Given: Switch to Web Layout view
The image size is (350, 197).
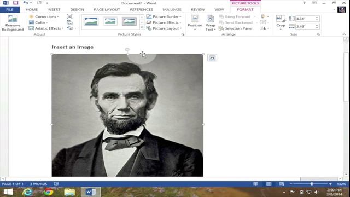Looking at the screenshot, I should pos(282,184).
